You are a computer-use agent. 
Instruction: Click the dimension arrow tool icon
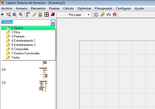pos(108,15)
